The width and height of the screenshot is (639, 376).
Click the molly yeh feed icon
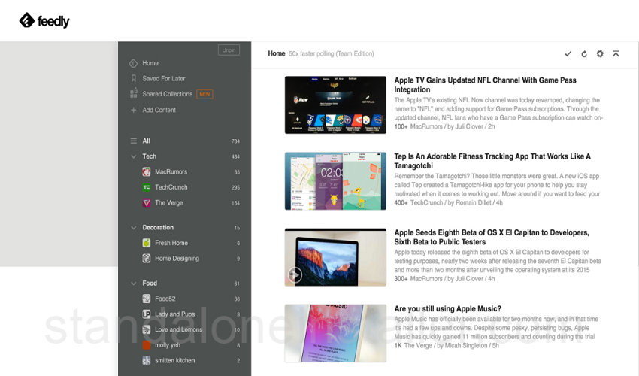[x=147, y=345]
